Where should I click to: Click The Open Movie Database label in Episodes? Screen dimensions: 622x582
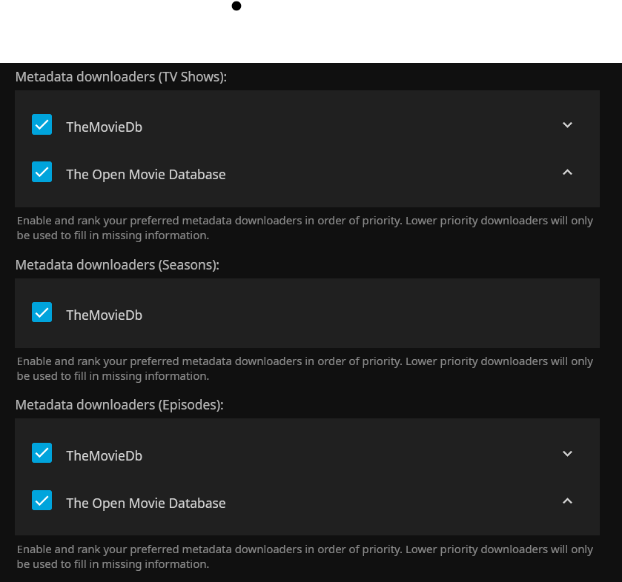(x=145, y=504)
